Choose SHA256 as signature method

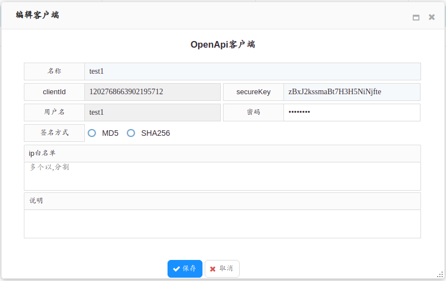[x=131, y=133]
